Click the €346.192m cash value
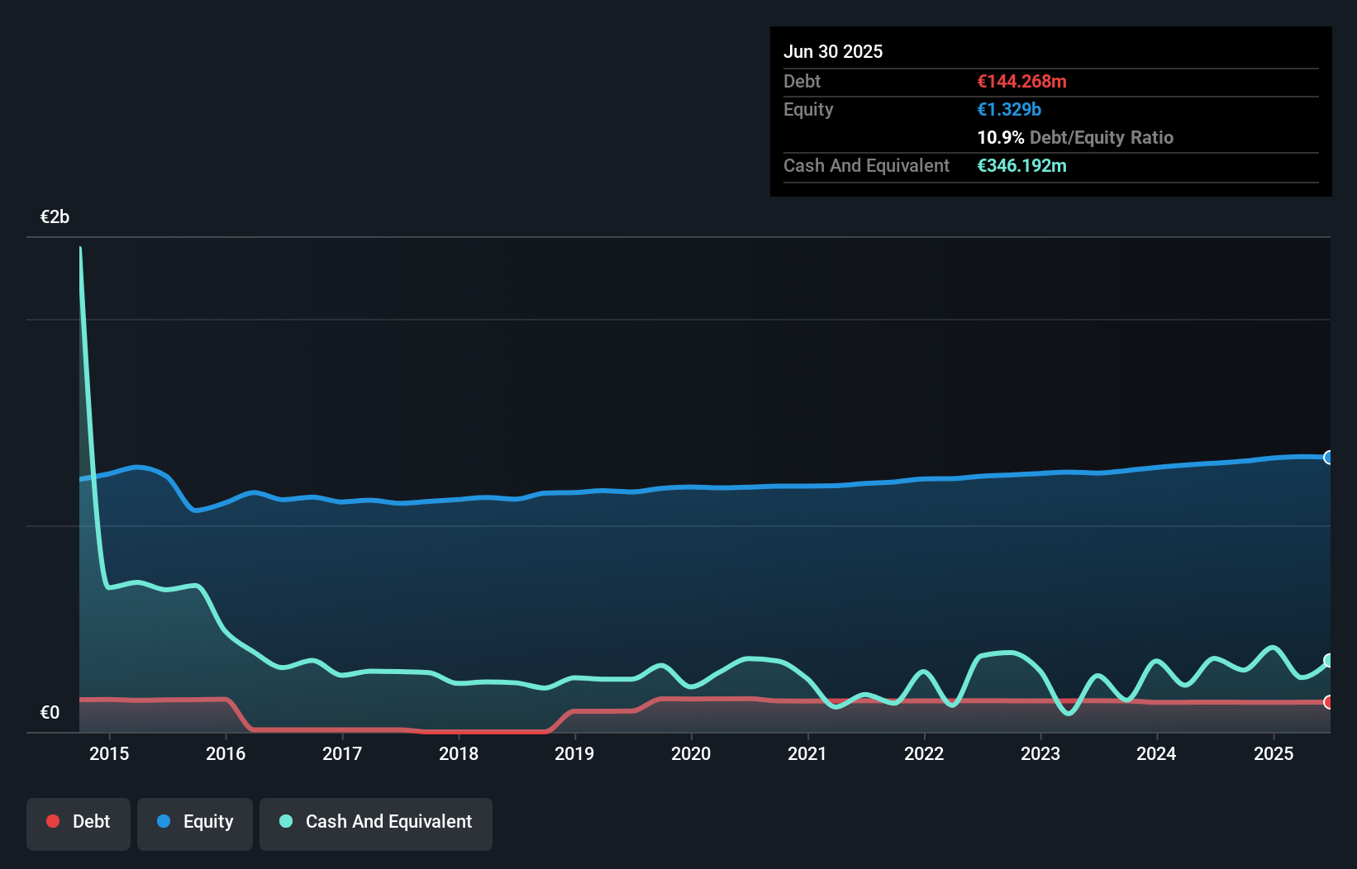Screen dimensions: 1357x869 click(x=1021, y=165)
